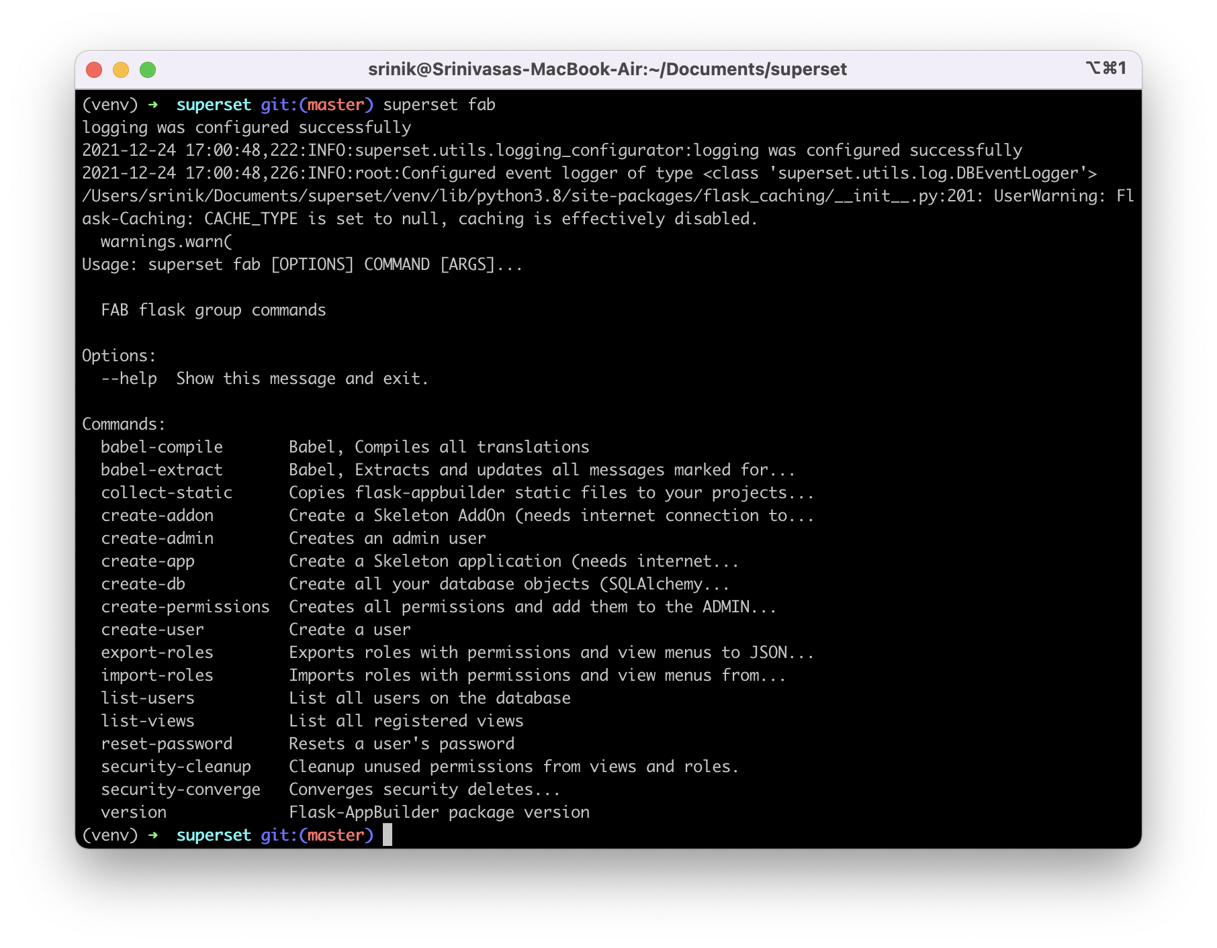Click the cyan 'superset' directory on the last prompt line
Image resolution: width=1217 pixels, height=948 pixels.
[214, 835]
